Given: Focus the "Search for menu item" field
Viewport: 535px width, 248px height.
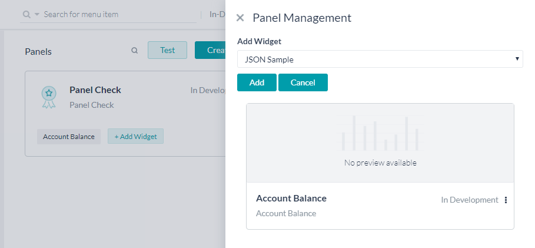Looking at the screenshot, I should click(118, 14).
